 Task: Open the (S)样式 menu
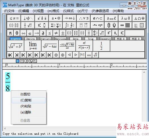(68, 11)
